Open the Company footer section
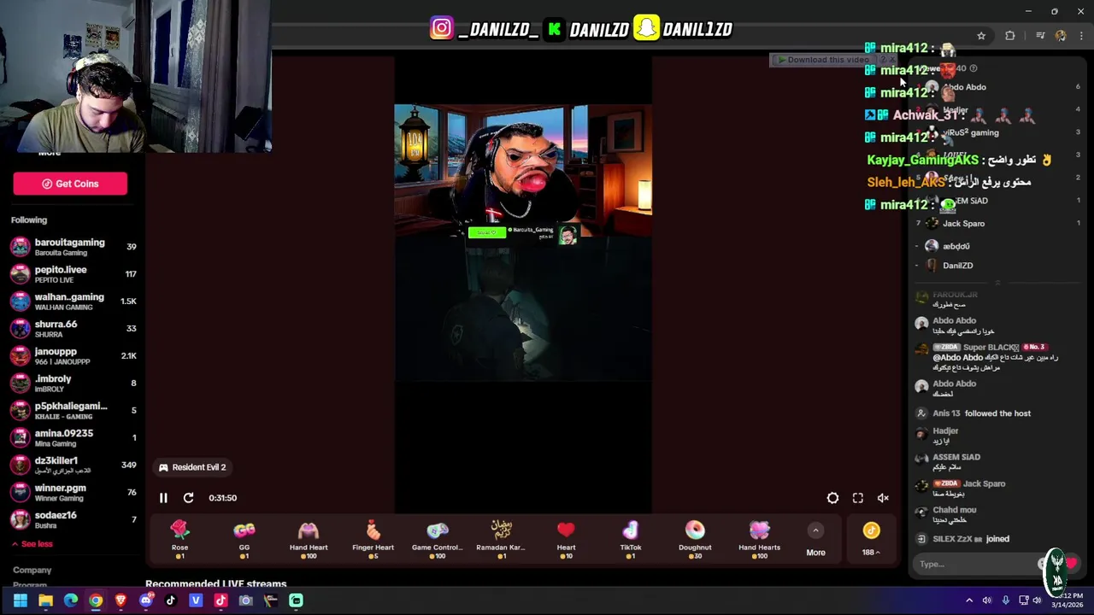The width and height of the screenshot is (1094, 615). (32, 570)
